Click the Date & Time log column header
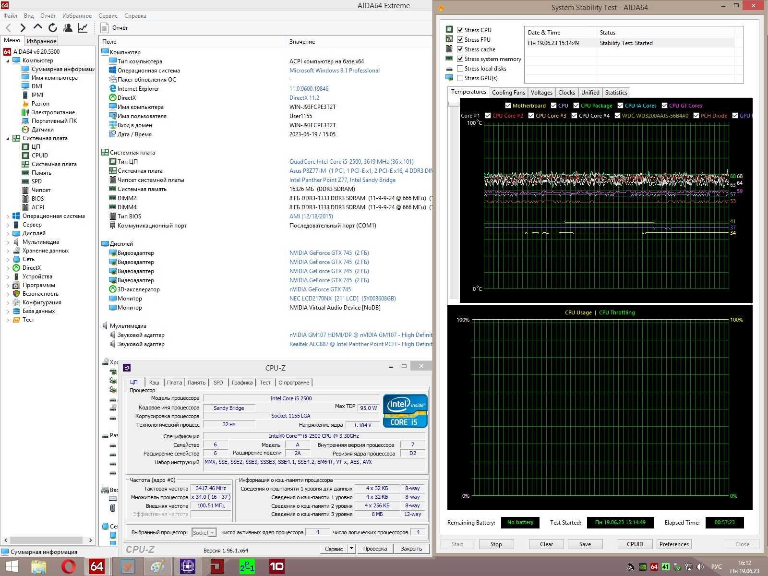The height and width of the screenshot is (576, 768). (x=561, y=33)
